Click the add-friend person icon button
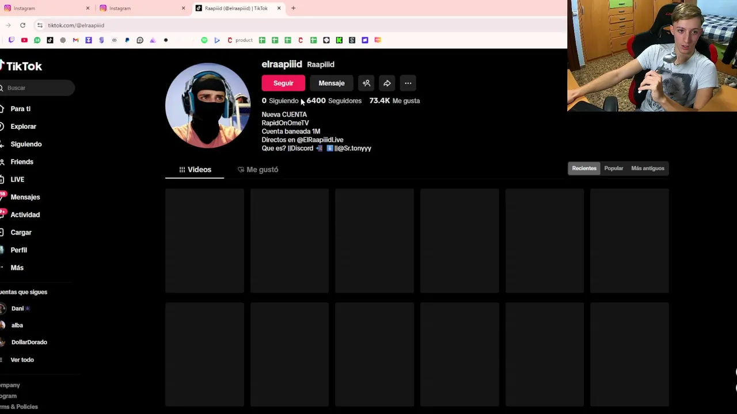Image resolution: width=737 pixels, height=414 pixels. coord(366,83)
